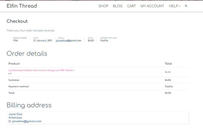
Task: Click the search magnifier icon
Action: pyautogui.click(x=186, y=6)
